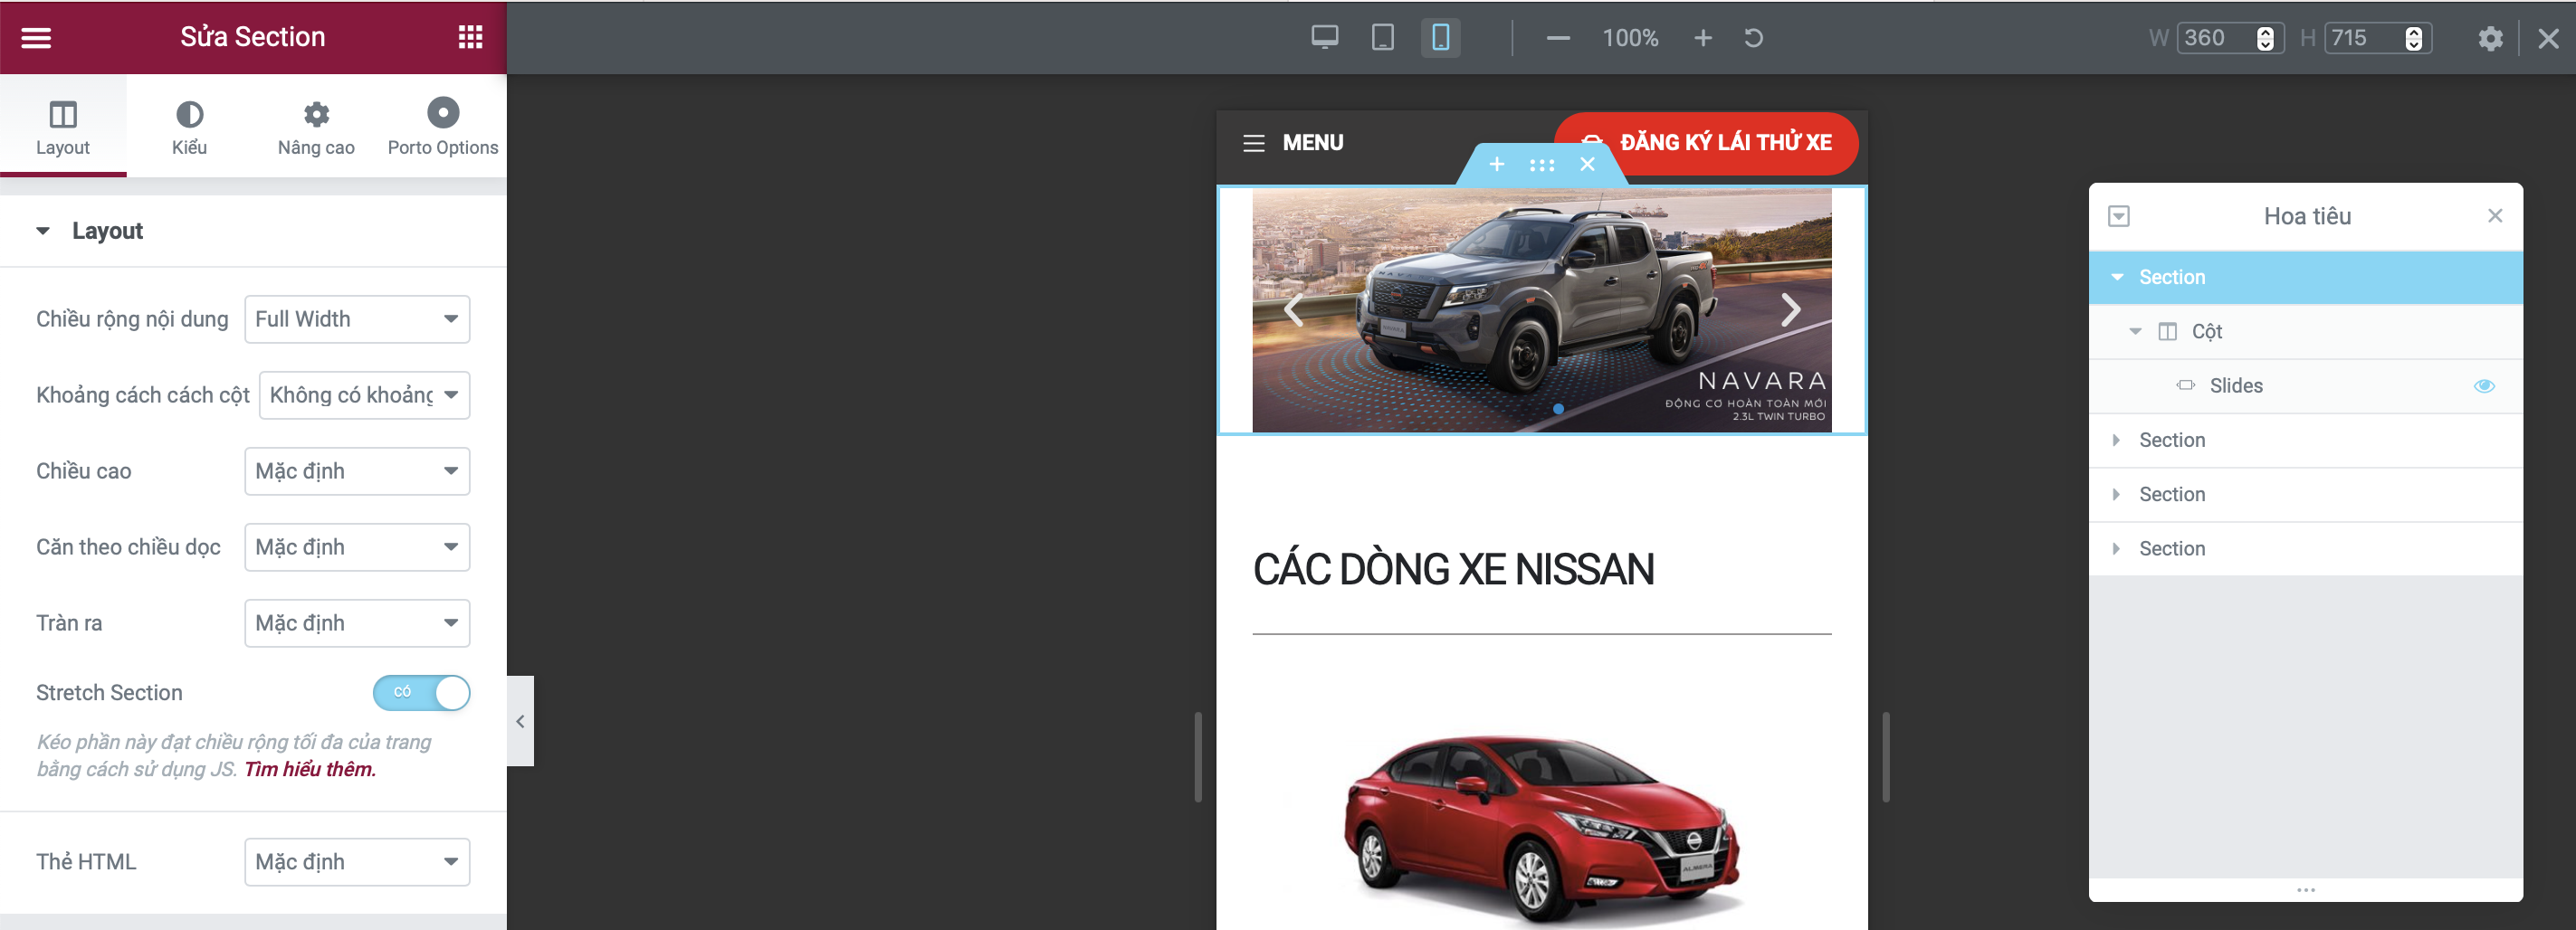Expand the second Section in navigator
The width and height of the screenshot is (2576, 930).
[x=2116, y=440]
